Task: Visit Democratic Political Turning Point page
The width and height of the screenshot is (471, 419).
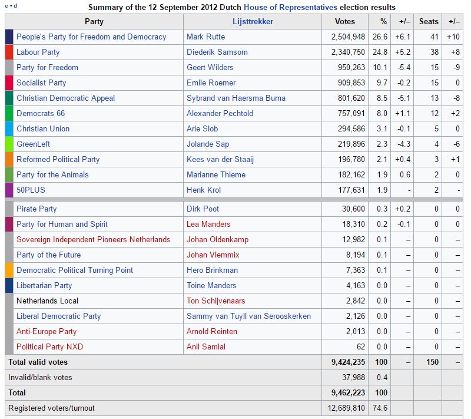Action: [75, 270]
